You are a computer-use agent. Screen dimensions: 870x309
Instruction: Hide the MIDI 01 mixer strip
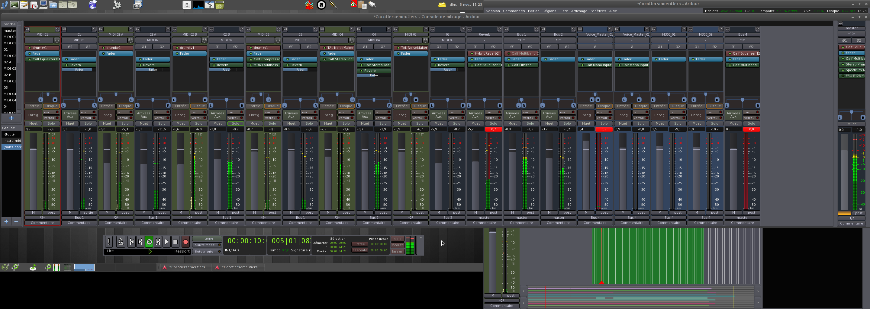(x=57, y=29)
